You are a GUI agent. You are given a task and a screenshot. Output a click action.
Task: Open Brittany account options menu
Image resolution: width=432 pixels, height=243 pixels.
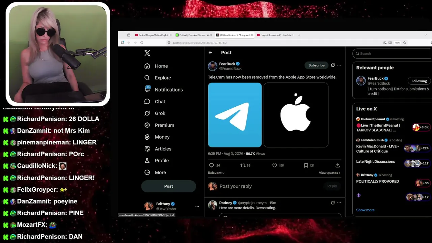coord(197,206)
